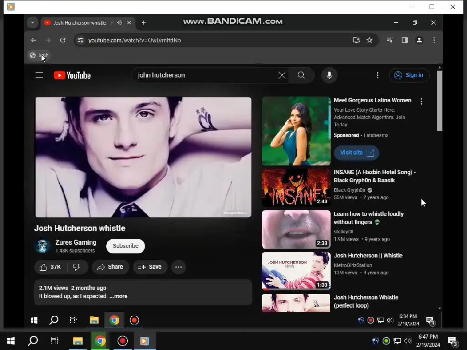This screenshot has width=467, height=350.
Task: Toggle the Chrome side panel
Action: pyautogui.click(x=405, y=40)
